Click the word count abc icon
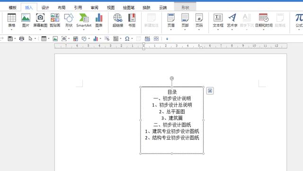The image size is (303, 171). click(147, 39)
